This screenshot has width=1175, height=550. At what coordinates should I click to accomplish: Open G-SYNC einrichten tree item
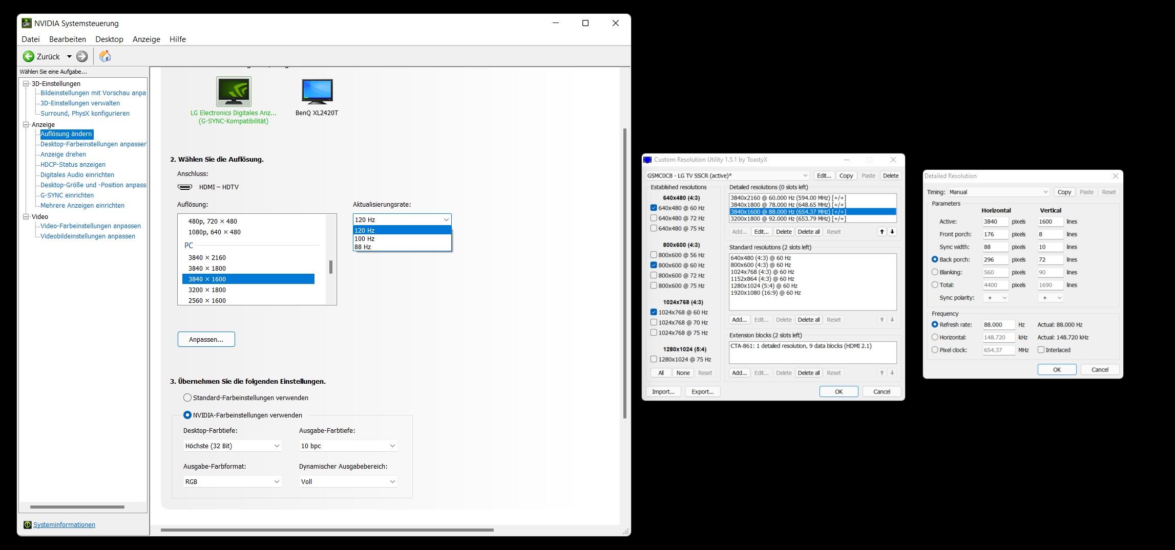67,195
